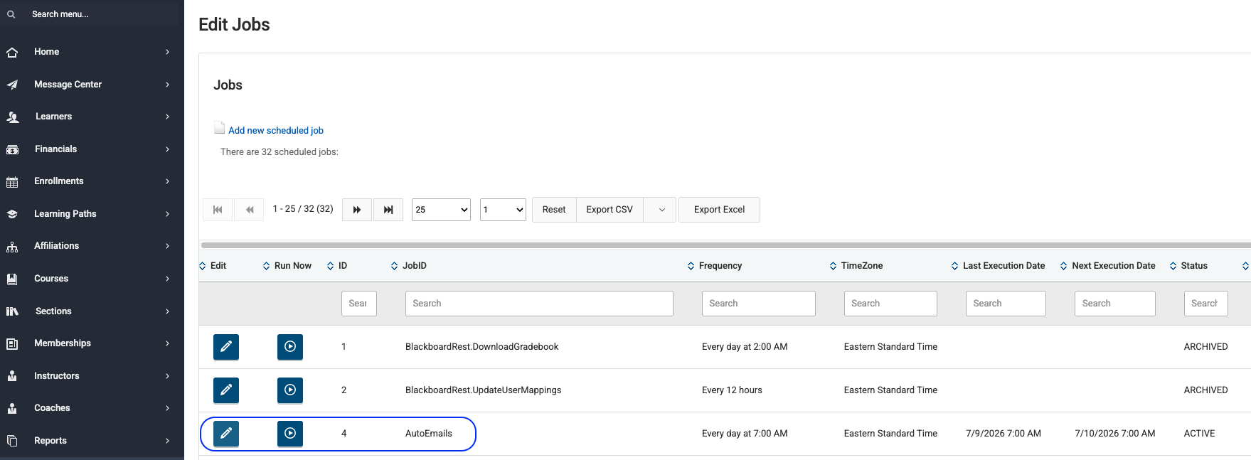Click the Learners person icon
This screenshot has height=460, width=1251.
coord(12,117)
